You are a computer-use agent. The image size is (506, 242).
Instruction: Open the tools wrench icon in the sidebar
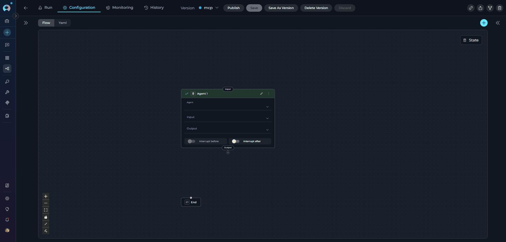(x=7, y=92)
